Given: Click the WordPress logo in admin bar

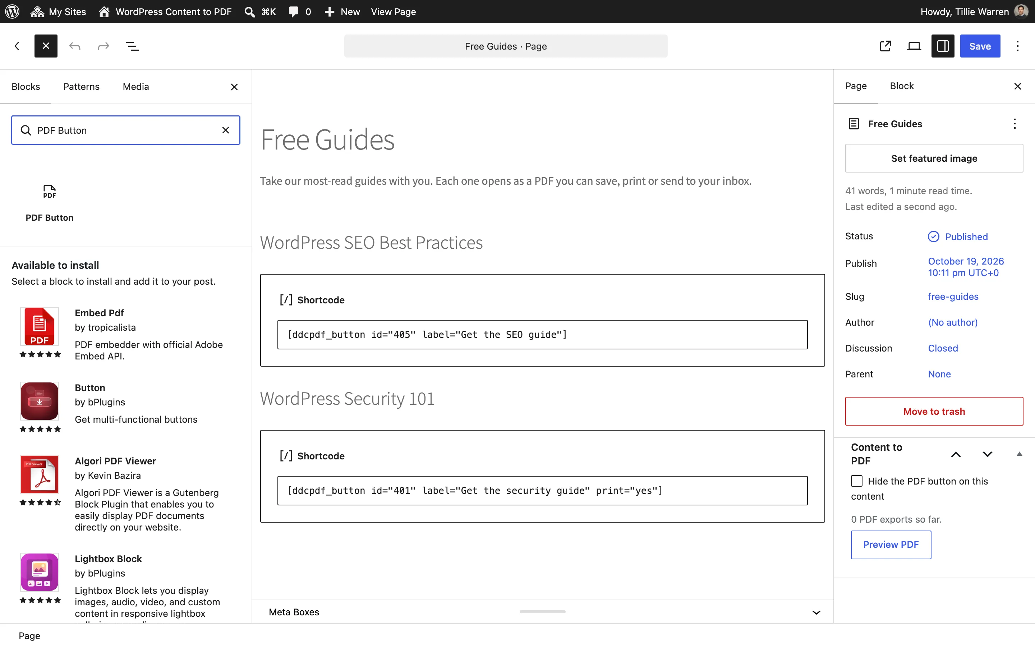Looking at the screenshot, I should tap(12, 12).
